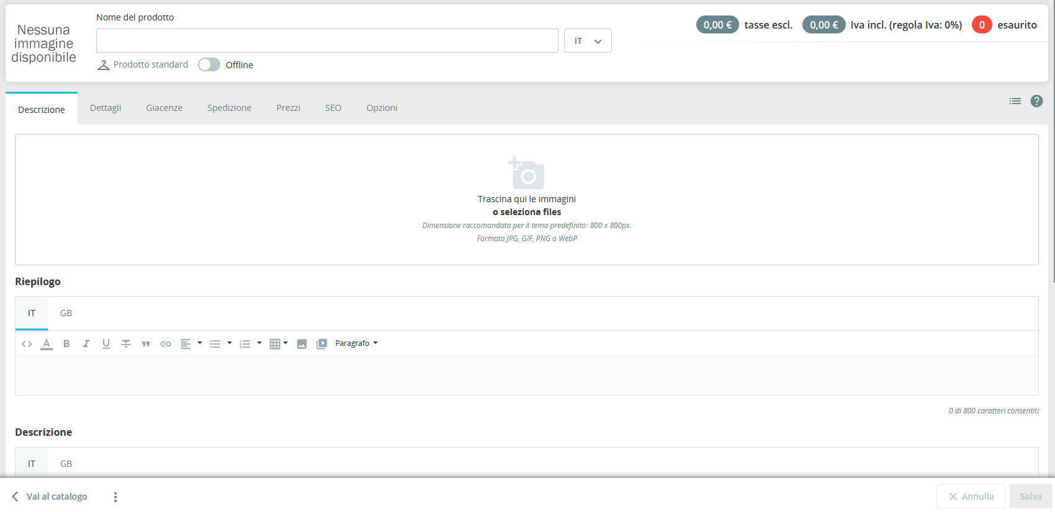Toggle the Offline product status switch
This screenshot has width=1055, height=512.
coord(209,64)
